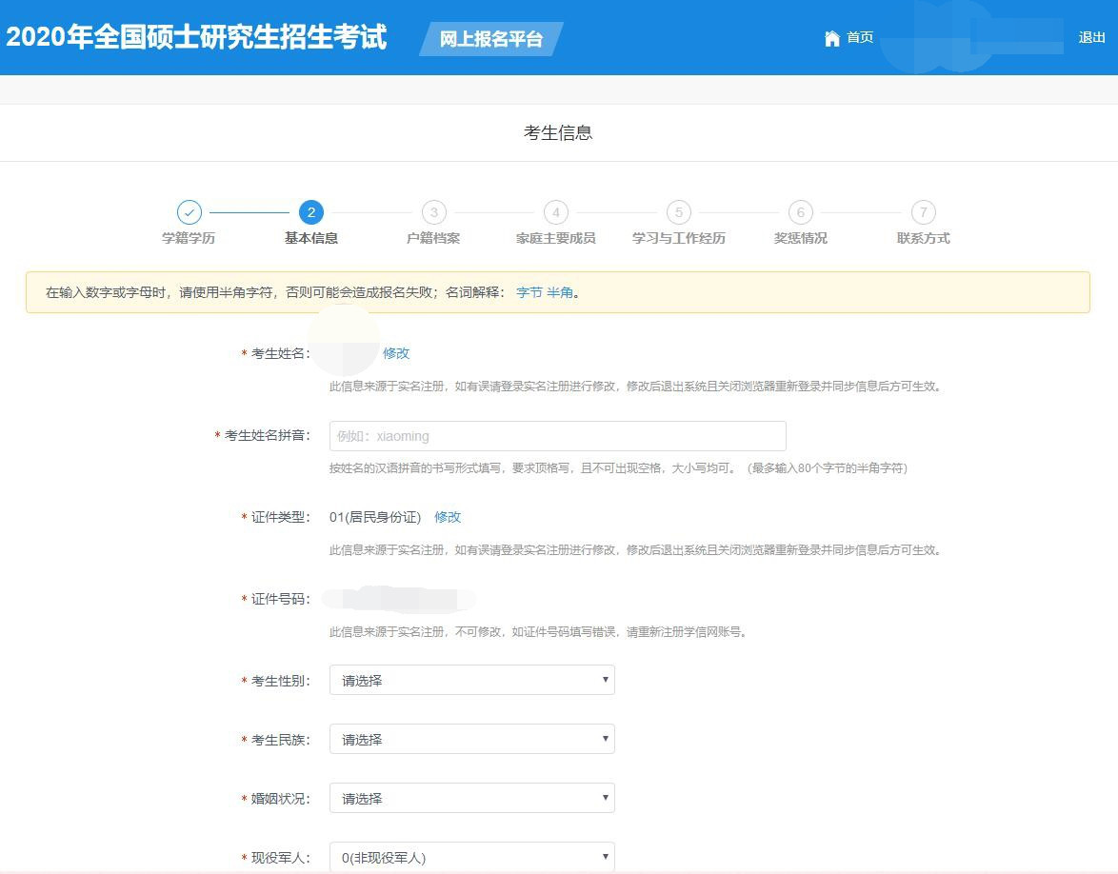1118x874 pixels.
Task: Change the 现役军人 selection
Action: point(471,856)
